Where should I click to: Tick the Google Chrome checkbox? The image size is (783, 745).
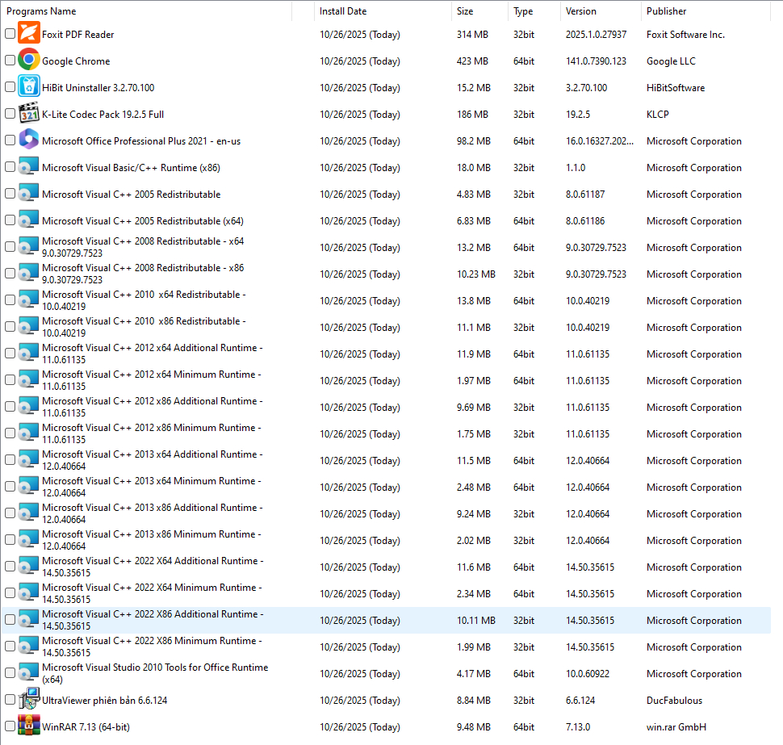[10, 60]
